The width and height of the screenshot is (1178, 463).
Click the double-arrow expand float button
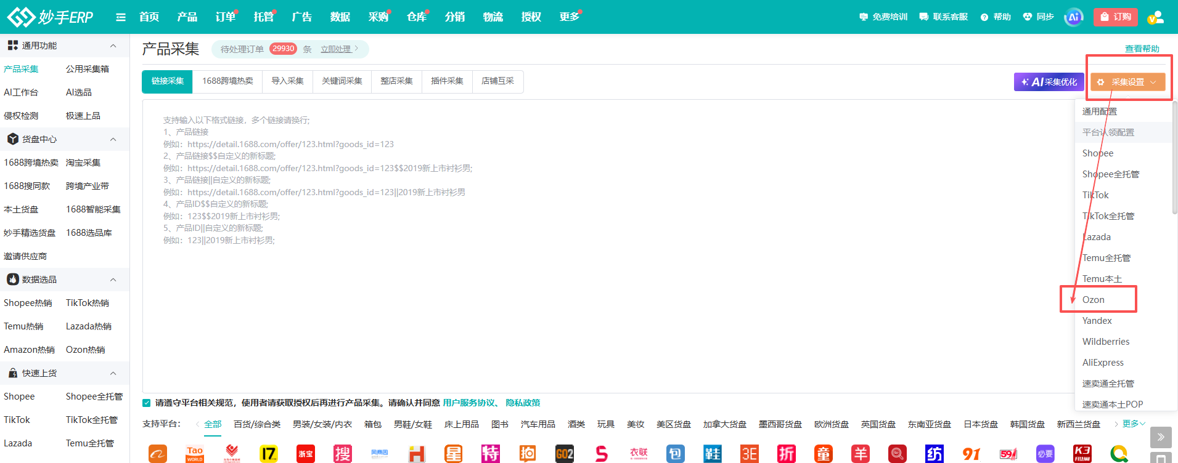1161,437
